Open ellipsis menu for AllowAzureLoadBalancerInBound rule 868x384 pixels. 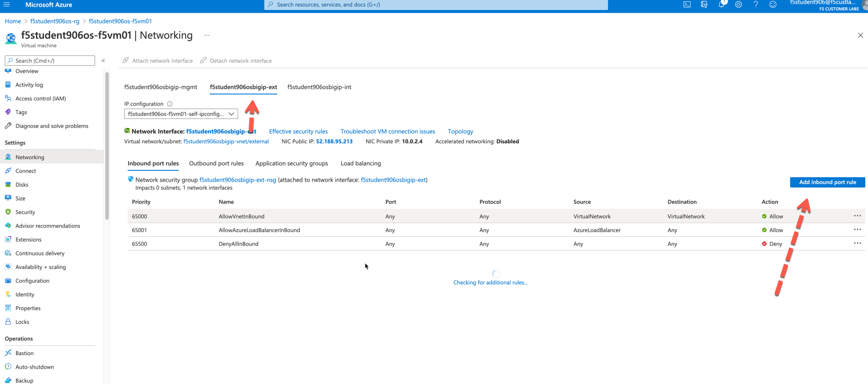[x=857, y=230]
